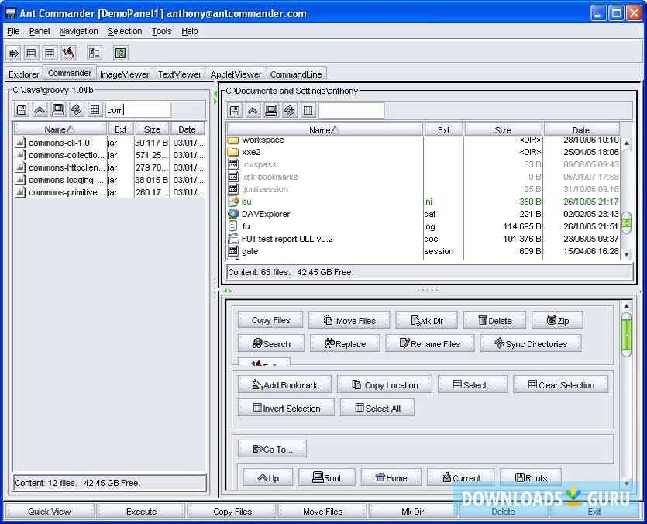
Task: Click the sync icon in left panel
Action: click(x=77, y=110)
